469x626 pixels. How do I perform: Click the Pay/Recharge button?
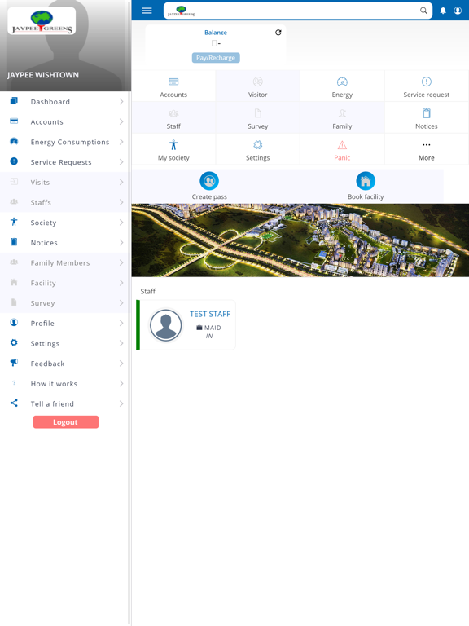click(x=216, y=58)
